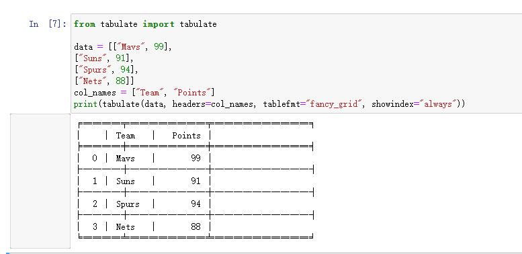Click the Points header in output table
The height and width of the screenshot is (254, 522).
pyautogui.click(x=187, y=136)
